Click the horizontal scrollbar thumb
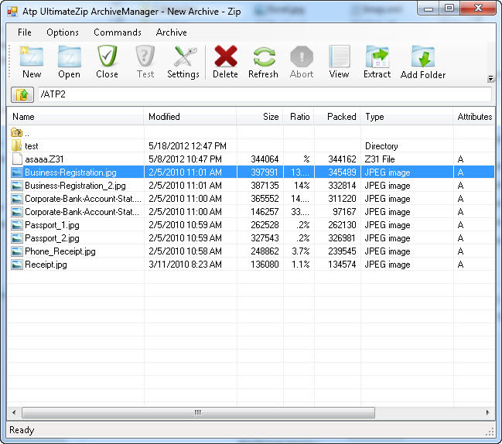This screenshot has height=444, width=502. click(198, 412)
